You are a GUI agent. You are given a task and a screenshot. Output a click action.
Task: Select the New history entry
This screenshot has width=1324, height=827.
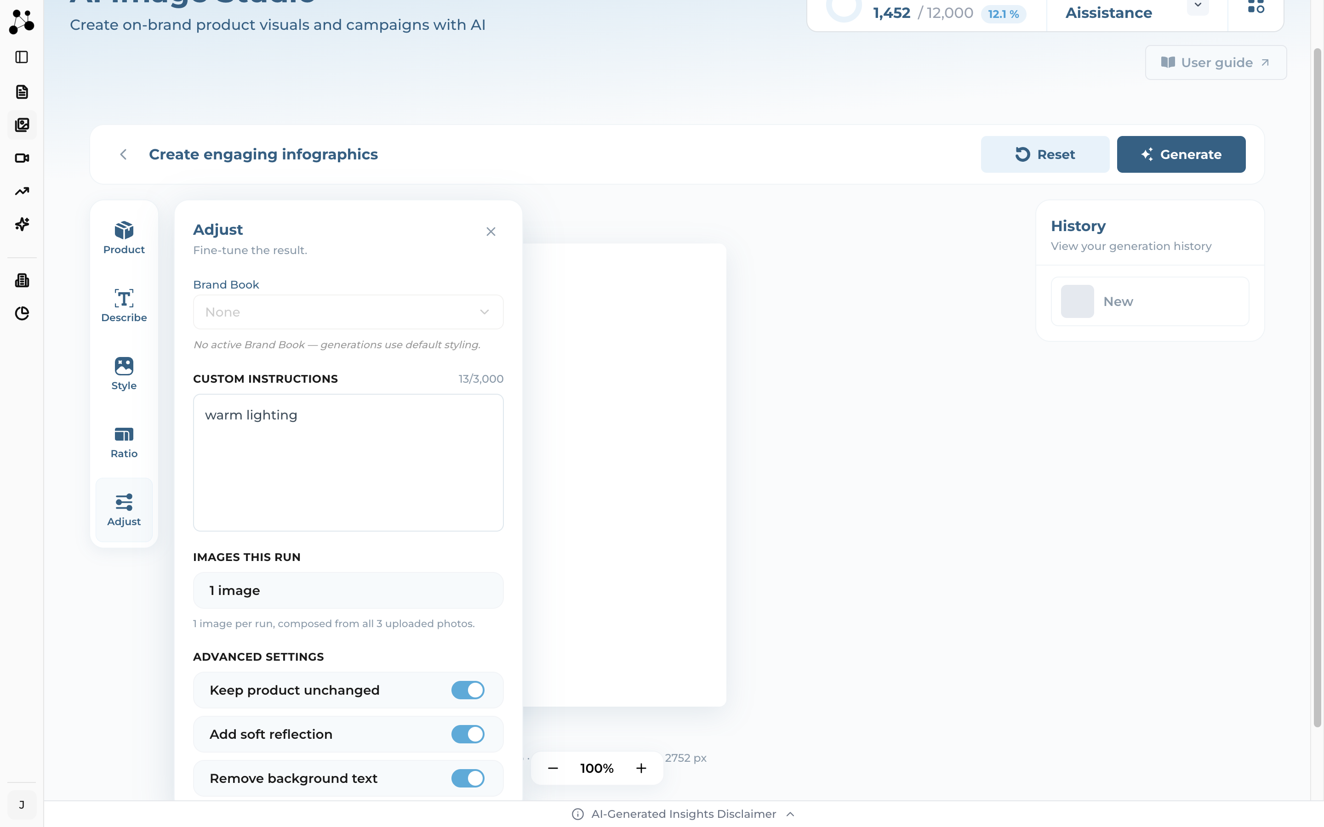point(1150,301)
